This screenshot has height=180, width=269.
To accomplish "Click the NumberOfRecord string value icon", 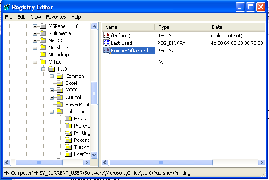I will pos(107,50).
